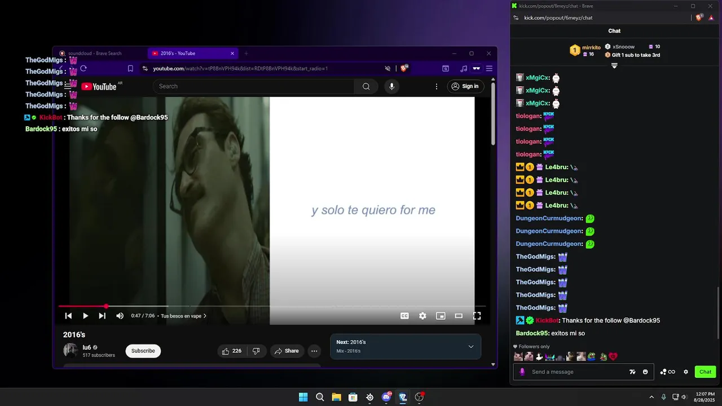Screen dimensions: 722x406
Task: Open more actions menu beside Share
Action: click(314, 351)
